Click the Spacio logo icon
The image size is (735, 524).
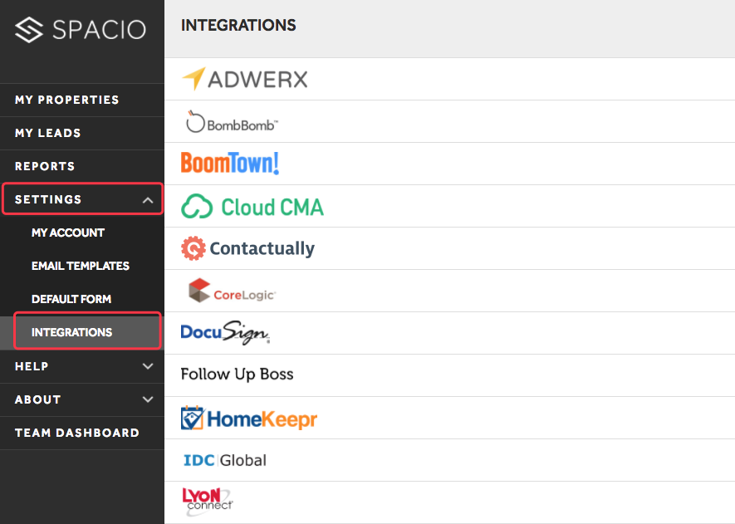(29, 30)
